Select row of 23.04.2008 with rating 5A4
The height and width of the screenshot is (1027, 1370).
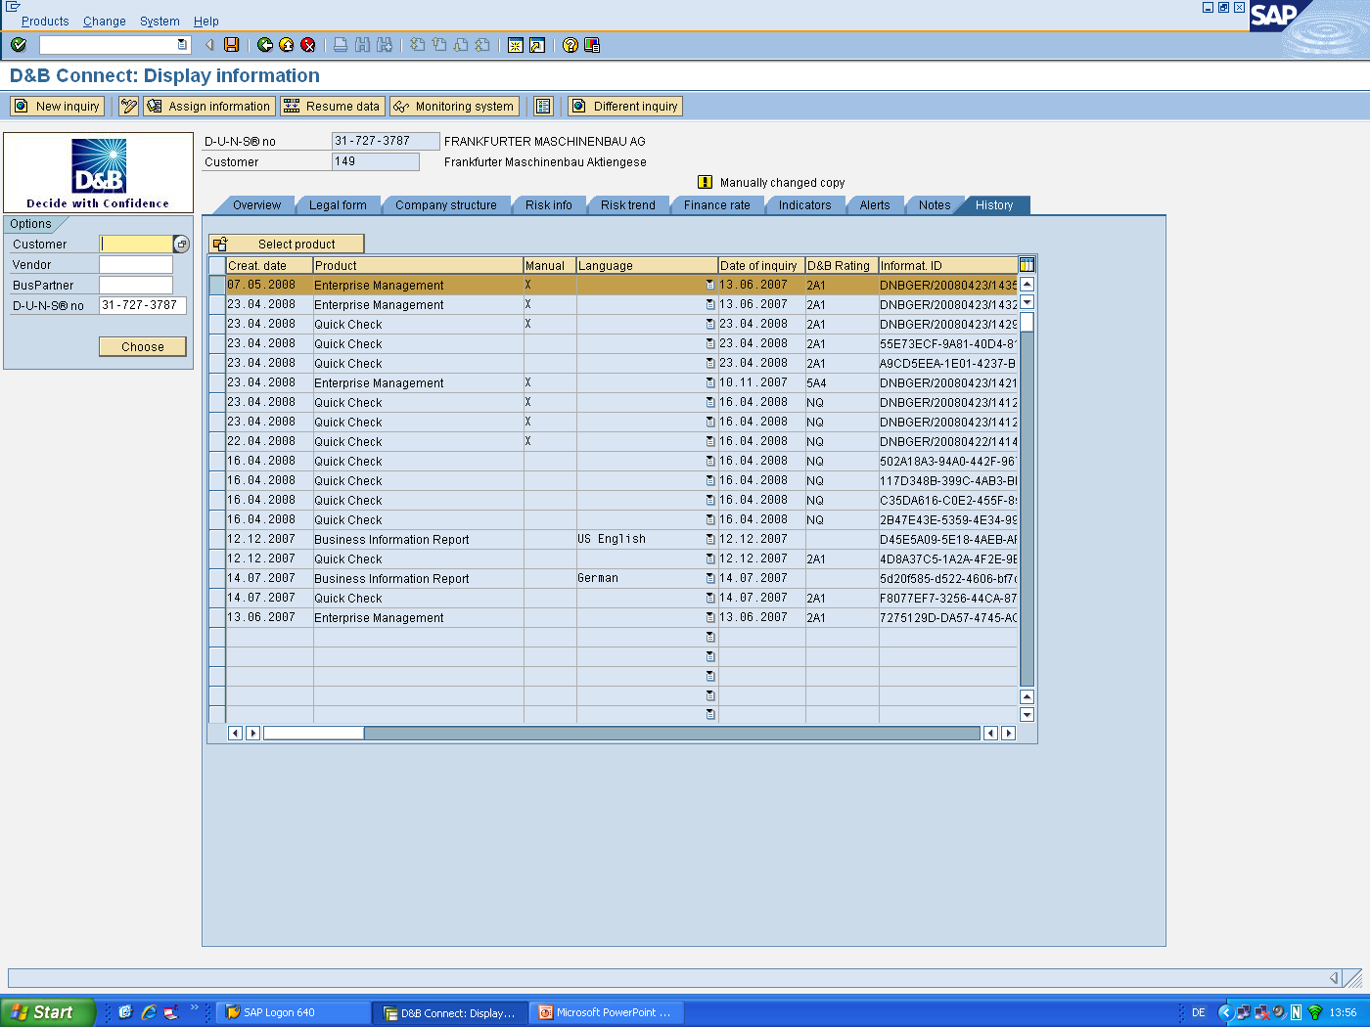[x=217, y=382]
